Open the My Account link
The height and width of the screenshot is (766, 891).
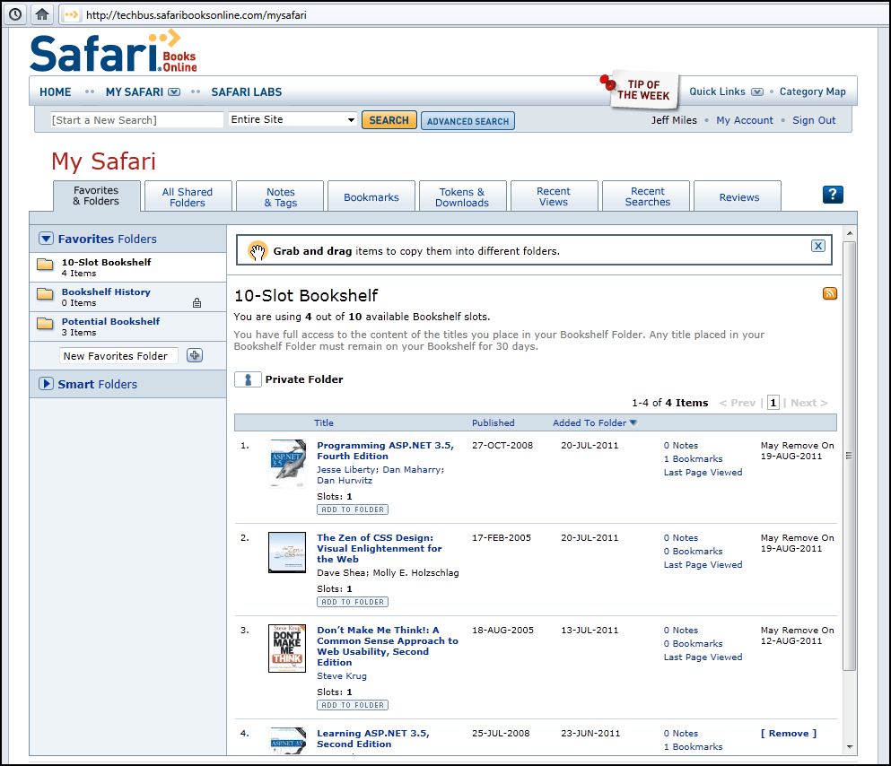point(745,120)
